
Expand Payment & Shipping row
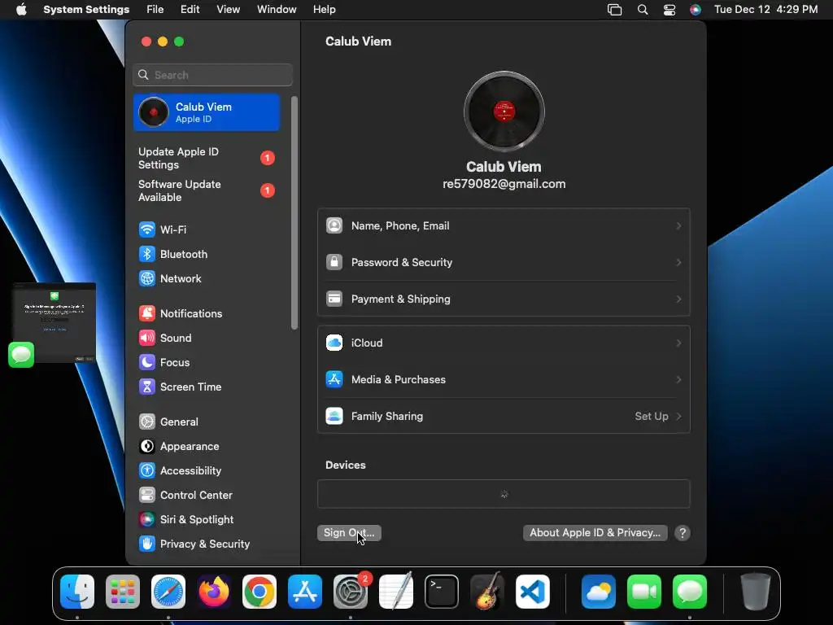(x=504, y=299)
